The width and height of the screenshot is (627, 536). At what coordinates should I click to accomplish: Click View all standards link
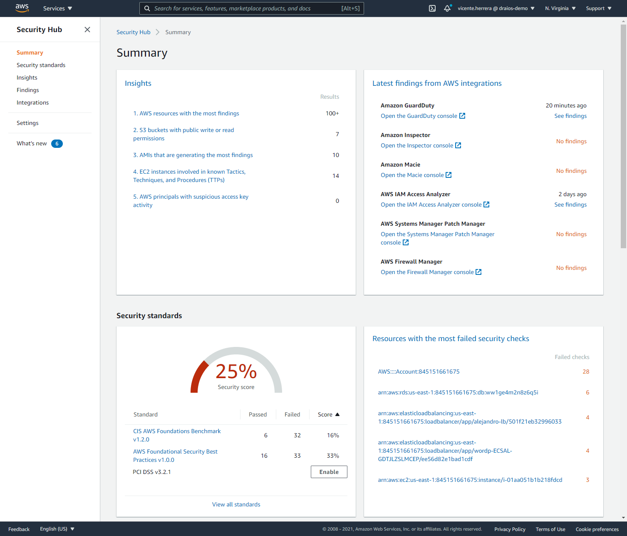tap(236, 504)
